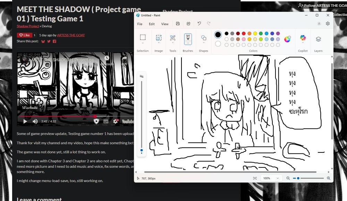
Task: Click the Paint vertical scrollbar
Action: pos(332,101)
